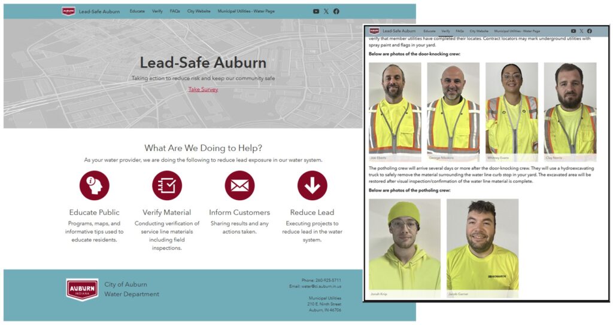Image resolution: width=613 pixels, height=325 pixels.
Task: Click Lead-Safe Auburn title in main header
Action: click(99, 11)
